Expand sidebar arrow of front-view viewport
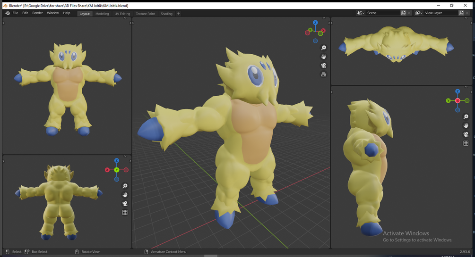The height and width of the screenshot is (257, 475). [130, 23]
